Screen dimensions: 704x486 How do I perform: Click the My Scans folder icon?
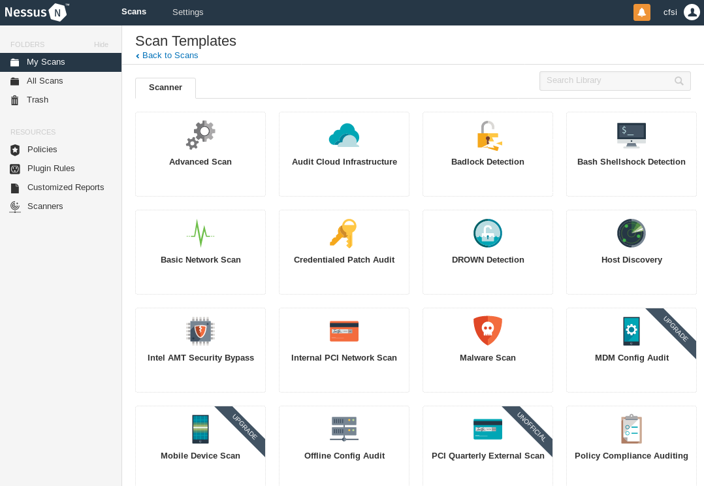coord(15,63)
